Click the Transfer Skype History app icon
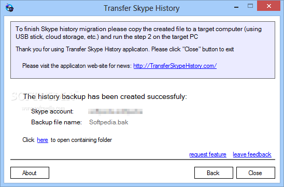 9,8
